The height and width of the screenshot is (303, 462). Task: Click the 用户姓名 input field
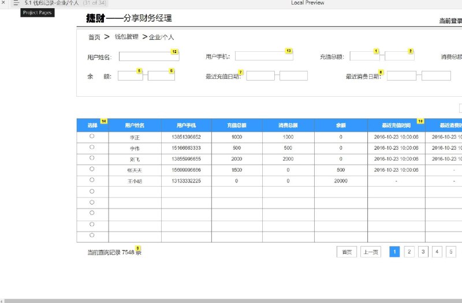149,56
